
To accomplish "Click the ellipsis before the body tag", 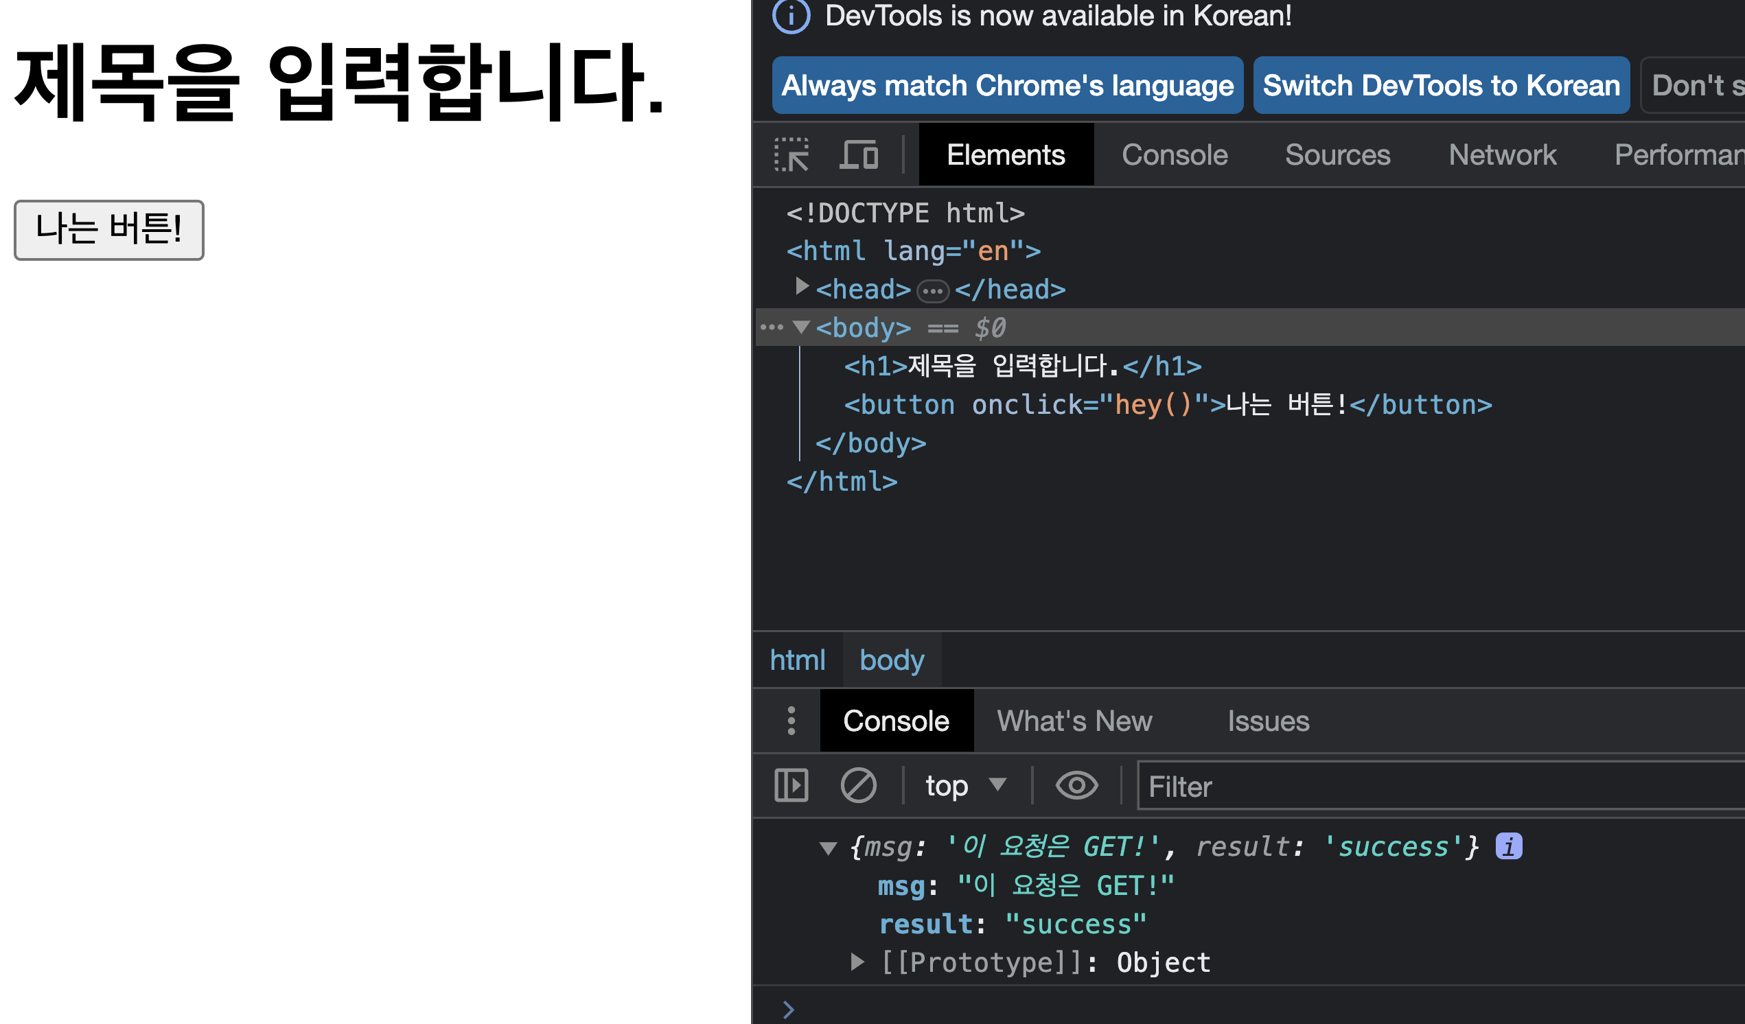I will (x=772, y=327).
